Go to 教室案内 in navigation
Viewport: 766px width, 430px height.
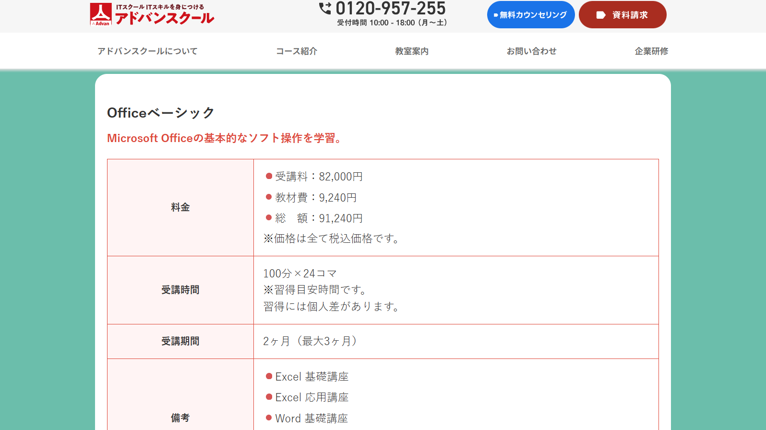(412, 51)
